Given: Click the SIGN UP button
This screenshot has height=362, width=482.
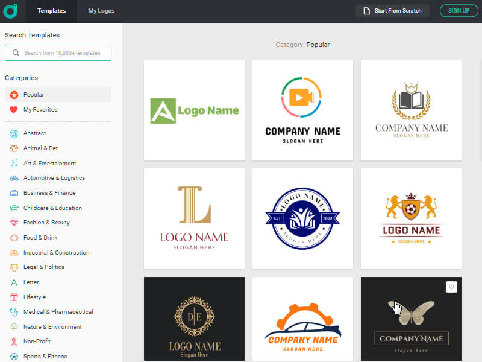Looking at the screenshot, I should 459,10.
